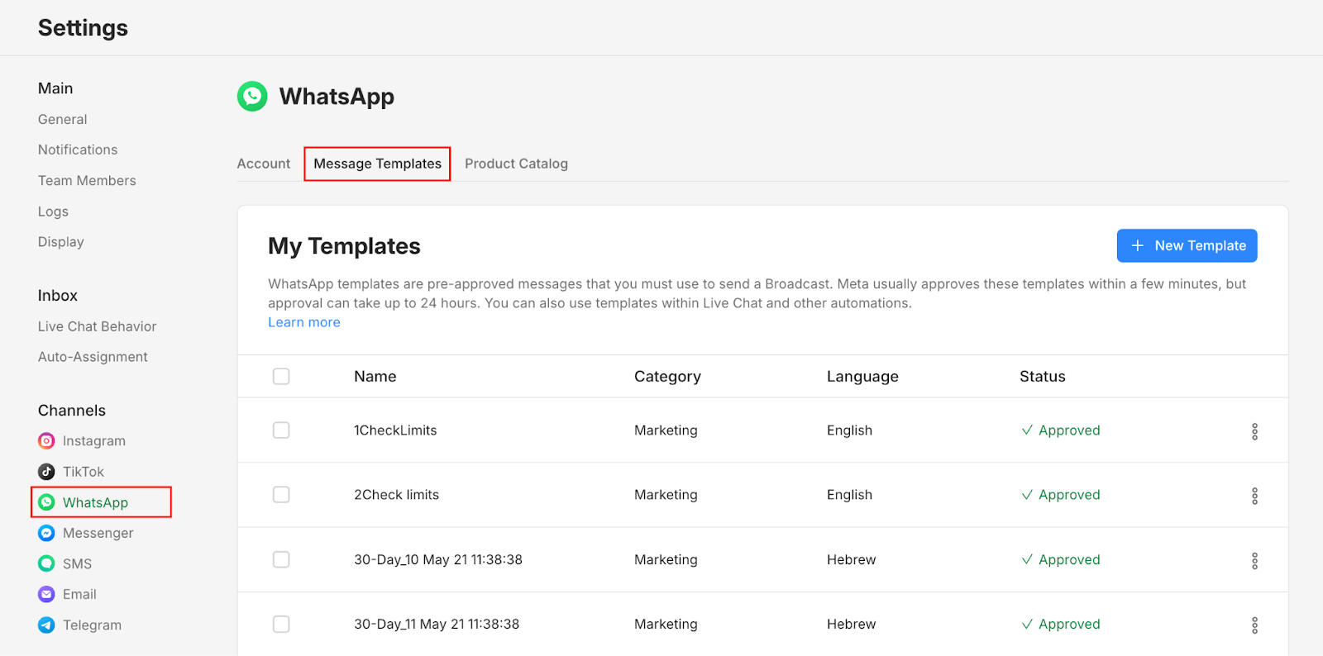Open the Product Catalog tab

pyautogui.click(x=516, y=164)
